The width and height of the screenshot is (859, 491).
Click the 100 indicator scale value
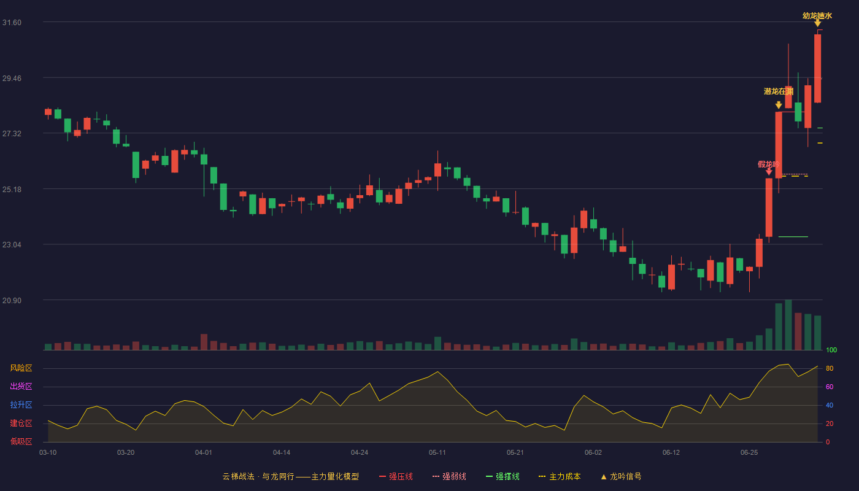click(x=831, y=350)
